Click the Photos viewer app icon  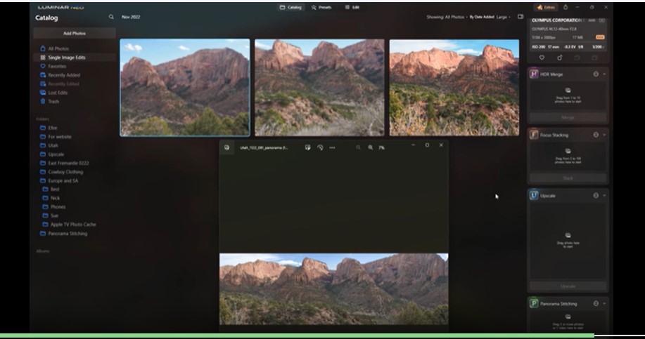point(226,147)
